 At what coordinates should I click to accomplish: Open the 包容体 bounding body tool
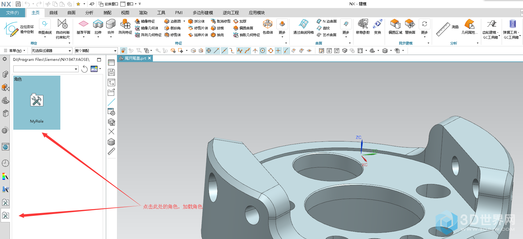point(268,27)
